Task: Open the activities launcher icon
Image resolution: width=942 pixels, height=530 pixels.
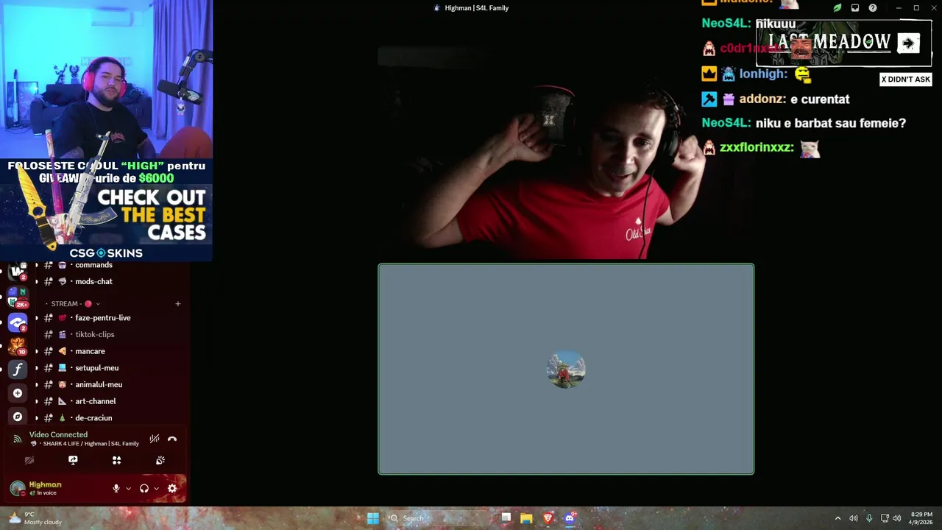Action: (116, 460)
